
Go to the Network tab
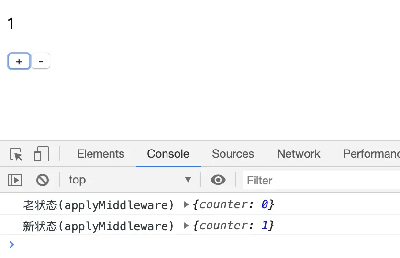[x=299, y=154]
